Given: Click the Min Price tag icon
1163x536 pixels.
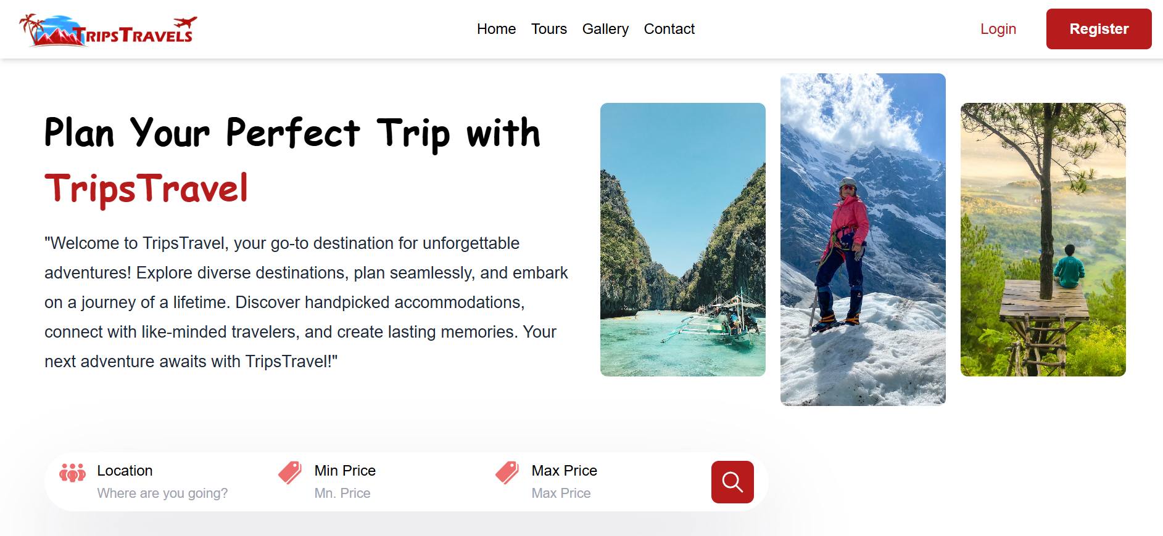Looking at the screenshot, I should pos(289,471).
